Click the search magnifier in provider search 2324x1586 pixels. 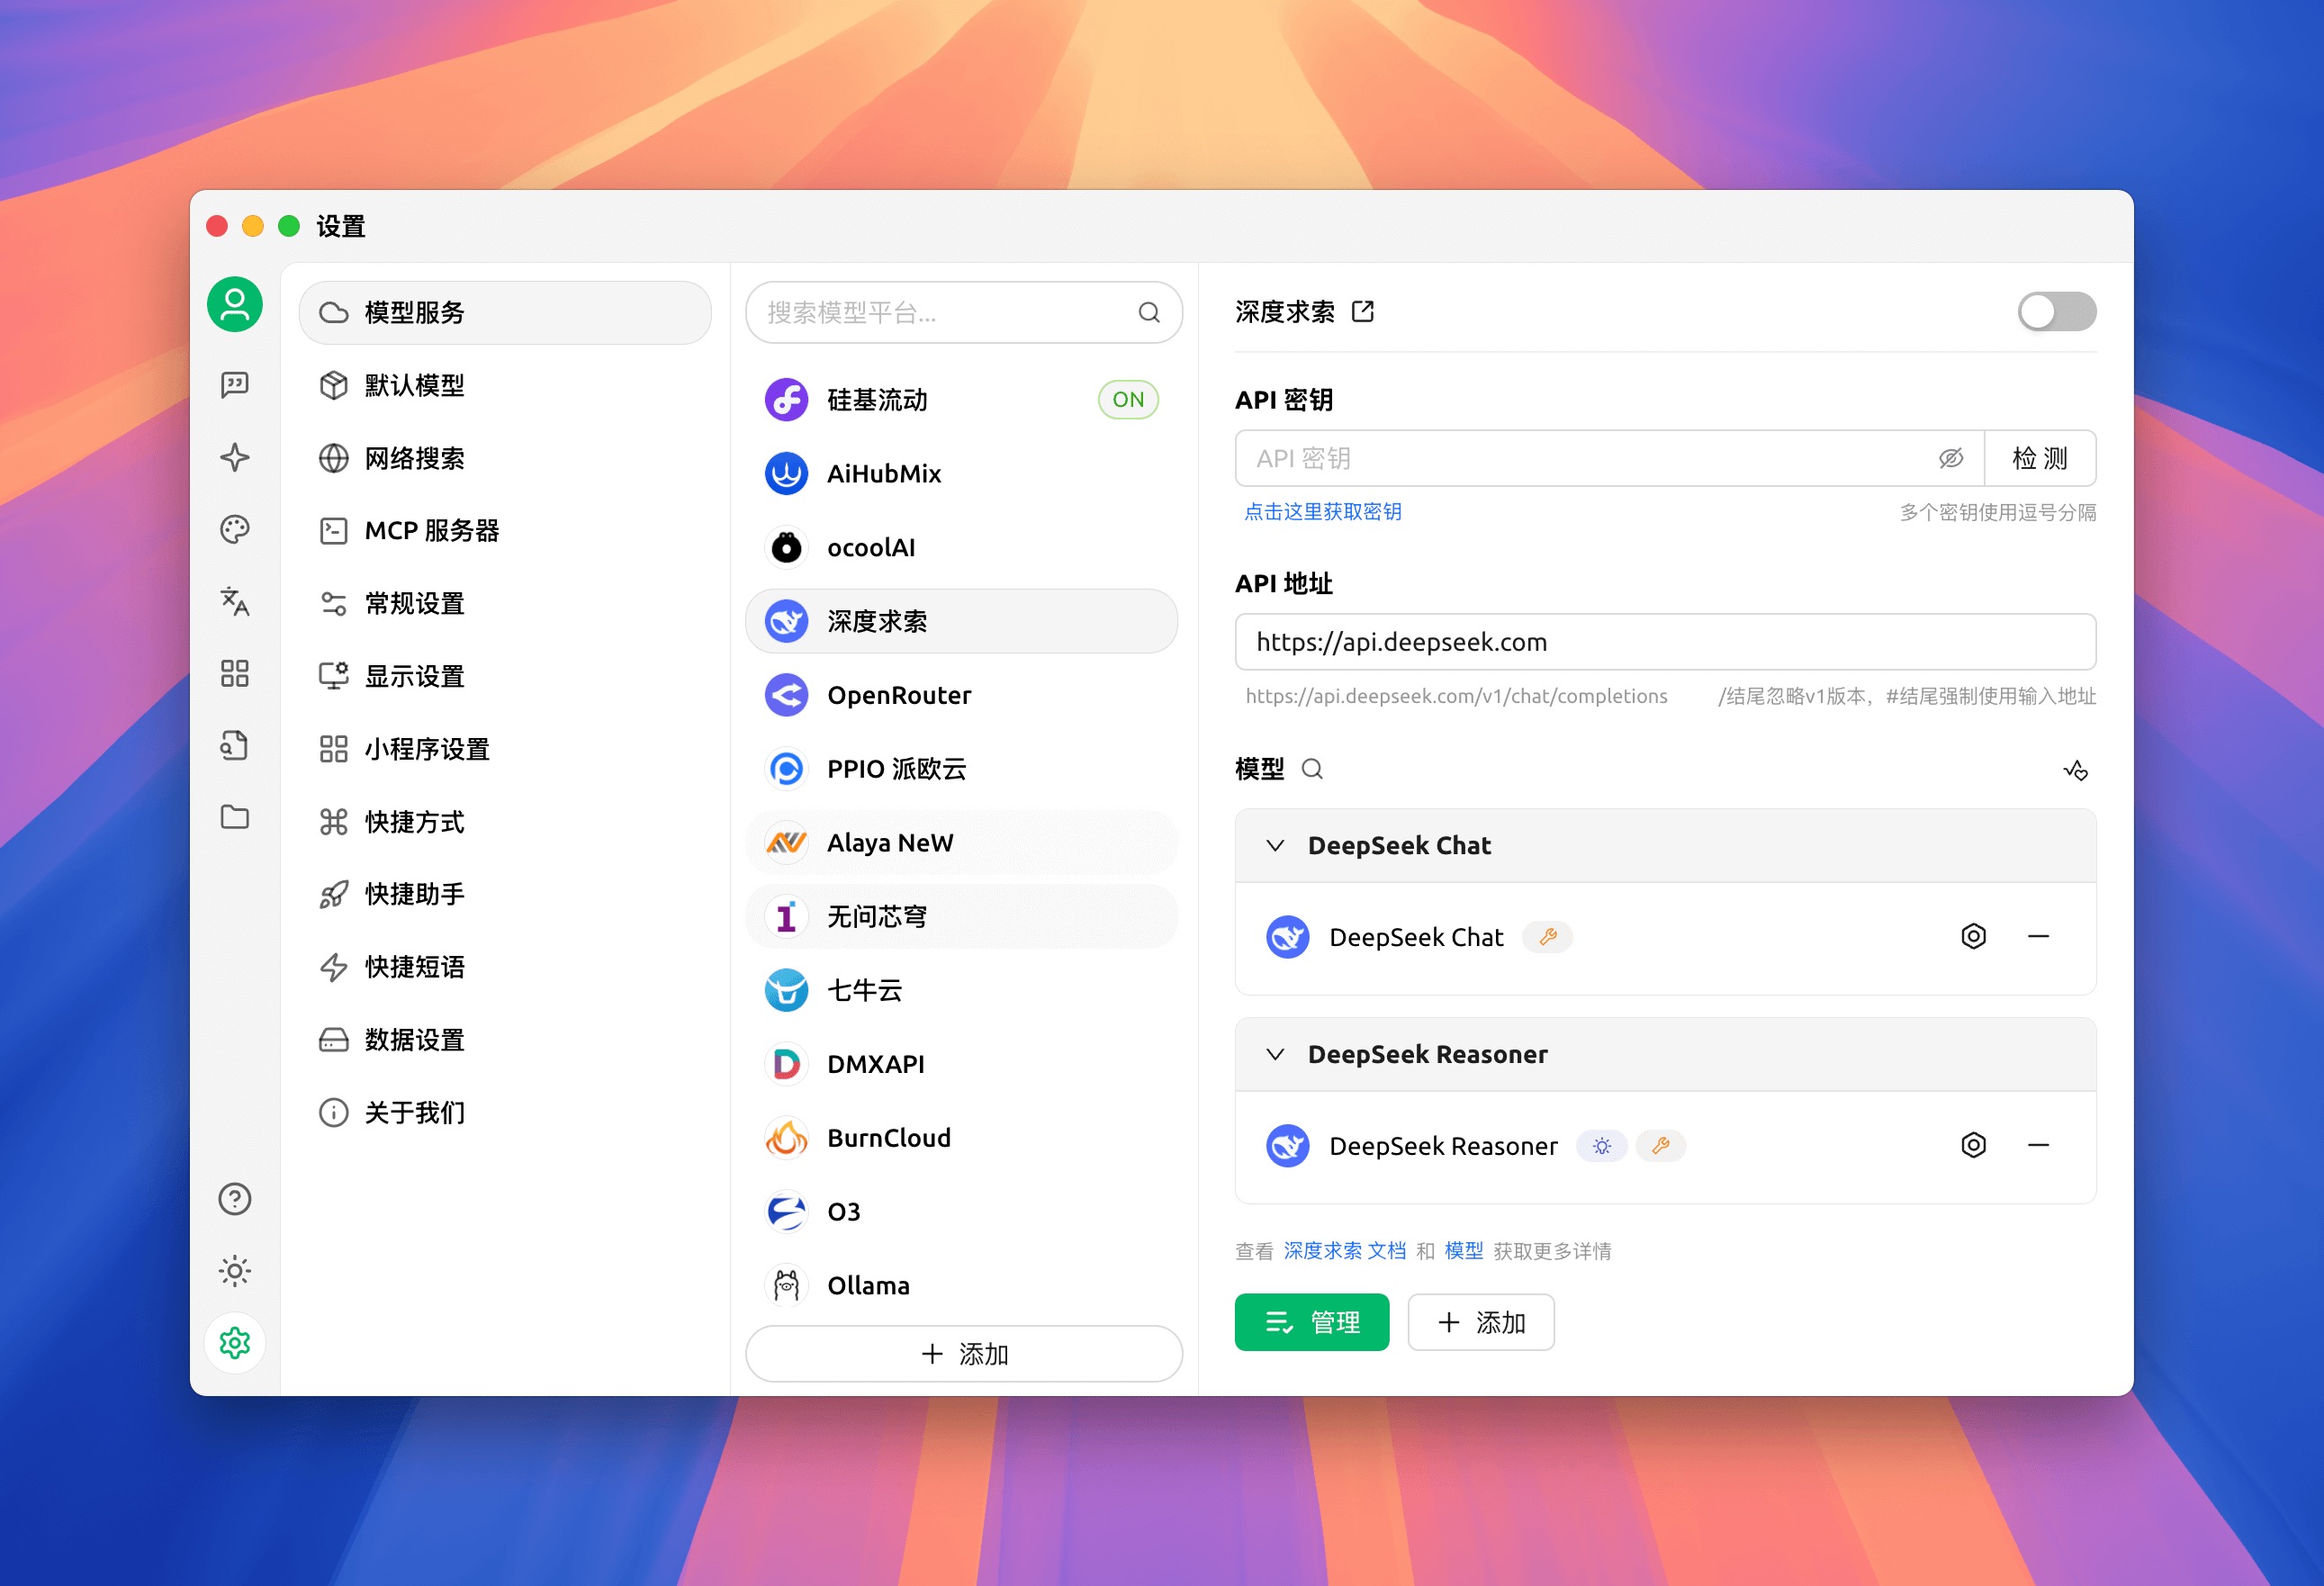pos(1149,313)
